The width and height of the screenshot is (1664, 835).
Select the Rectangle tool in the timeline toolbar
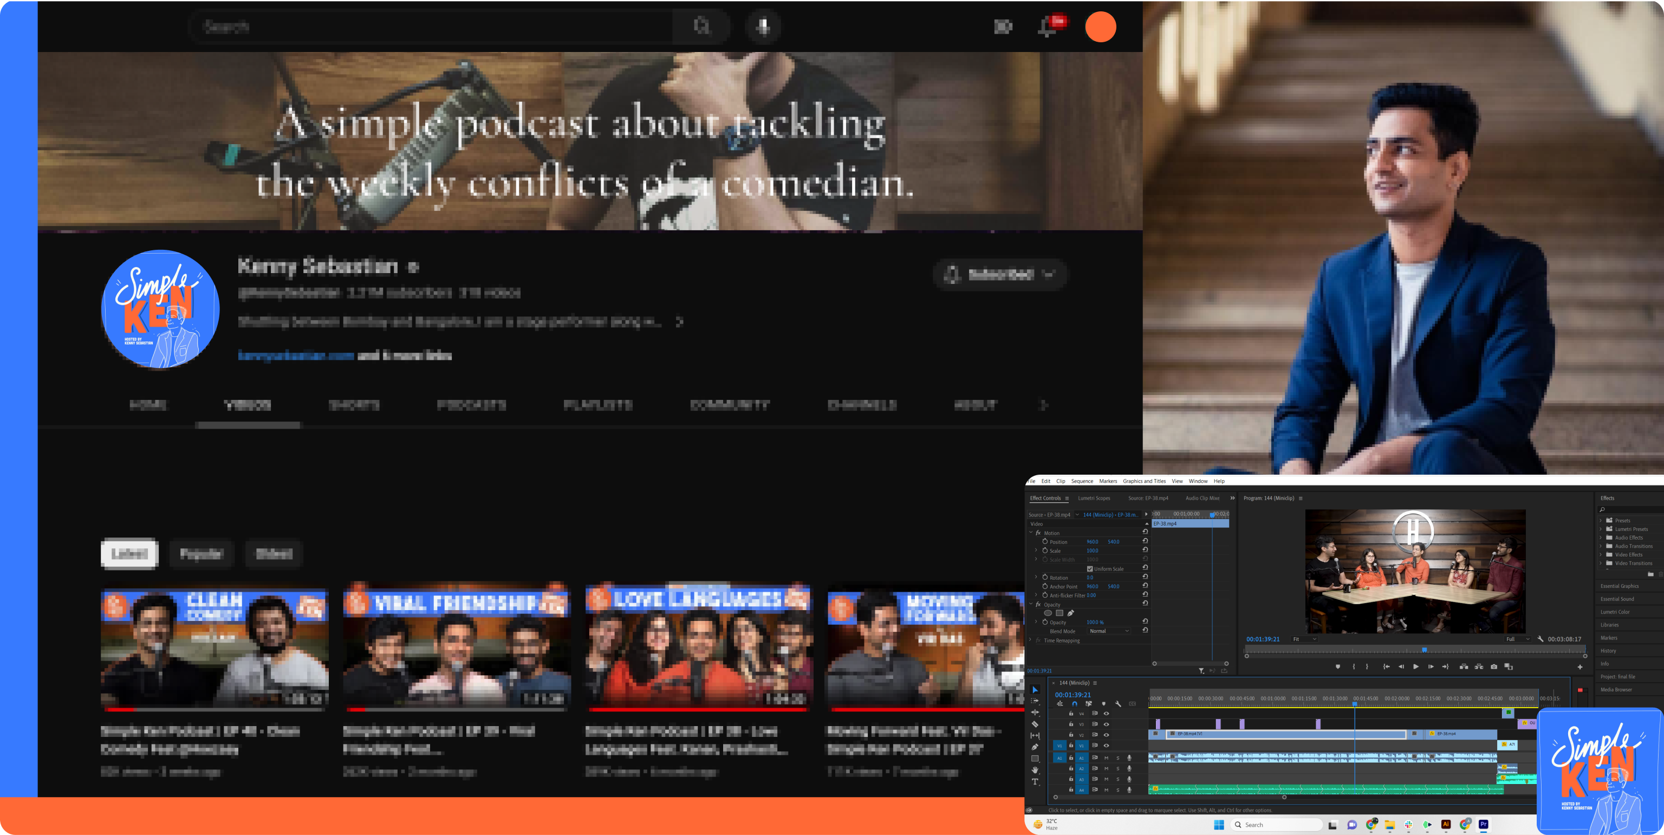[1035, 758]
